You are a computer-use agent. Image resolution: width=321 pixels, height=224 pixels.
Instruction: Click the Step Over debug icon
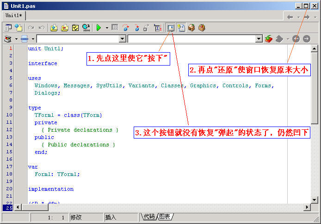point(136,28)
